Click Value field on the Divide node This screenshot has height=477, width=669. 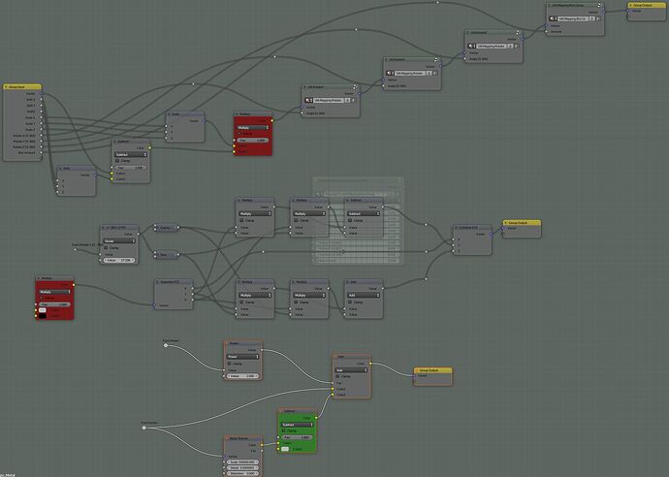click(x=119, y=260)
